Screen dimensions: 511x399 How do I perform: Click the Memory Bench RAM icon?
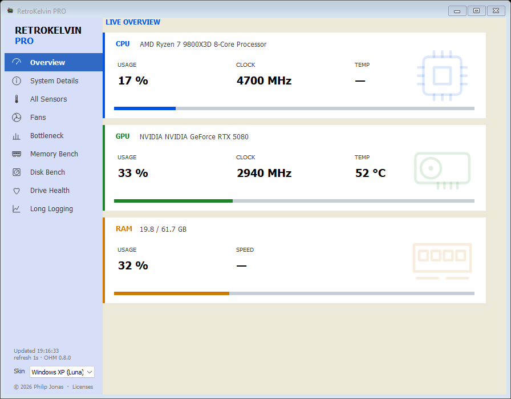(x=17, y=154)
